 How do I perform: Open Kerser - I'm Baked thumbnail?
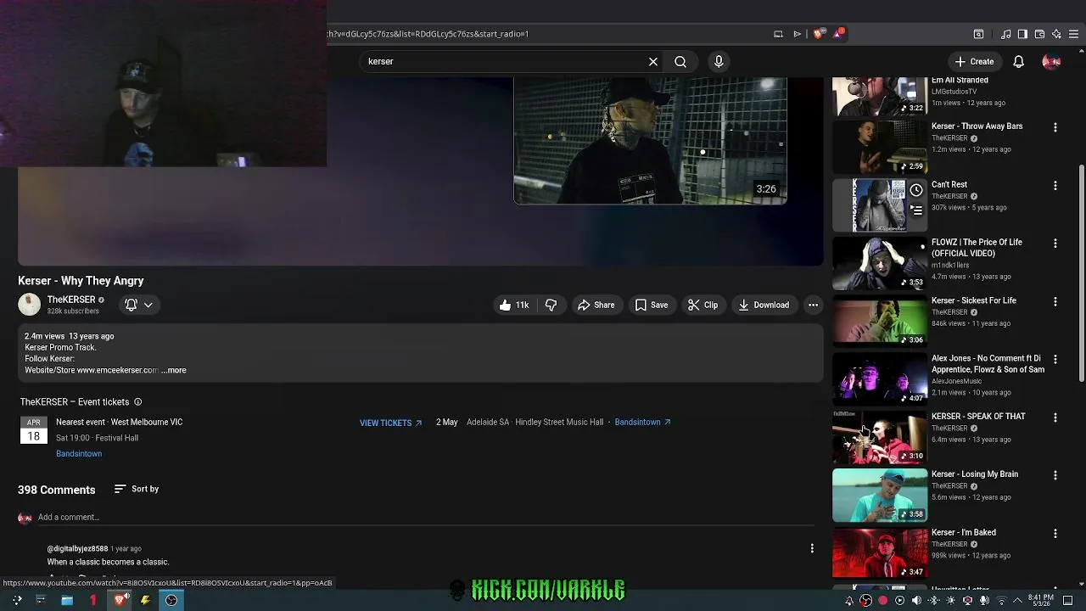point(879,552)
